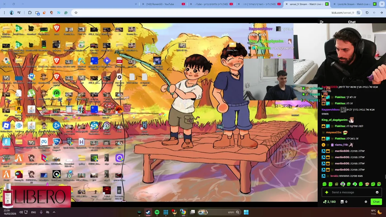Viewport: 386px width, 217px height.
Task: Open a new browser tab with plus
Action: click(136, 4)
